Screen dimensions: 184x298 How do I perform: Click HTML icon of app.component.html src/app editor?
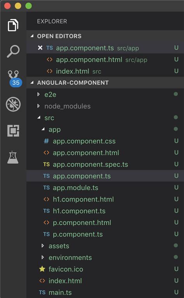pos(50,60)
